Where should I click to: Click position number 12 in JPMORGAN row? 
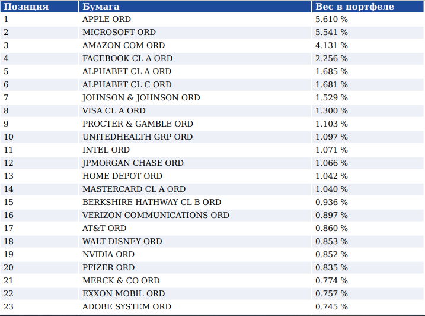[8, 163]
